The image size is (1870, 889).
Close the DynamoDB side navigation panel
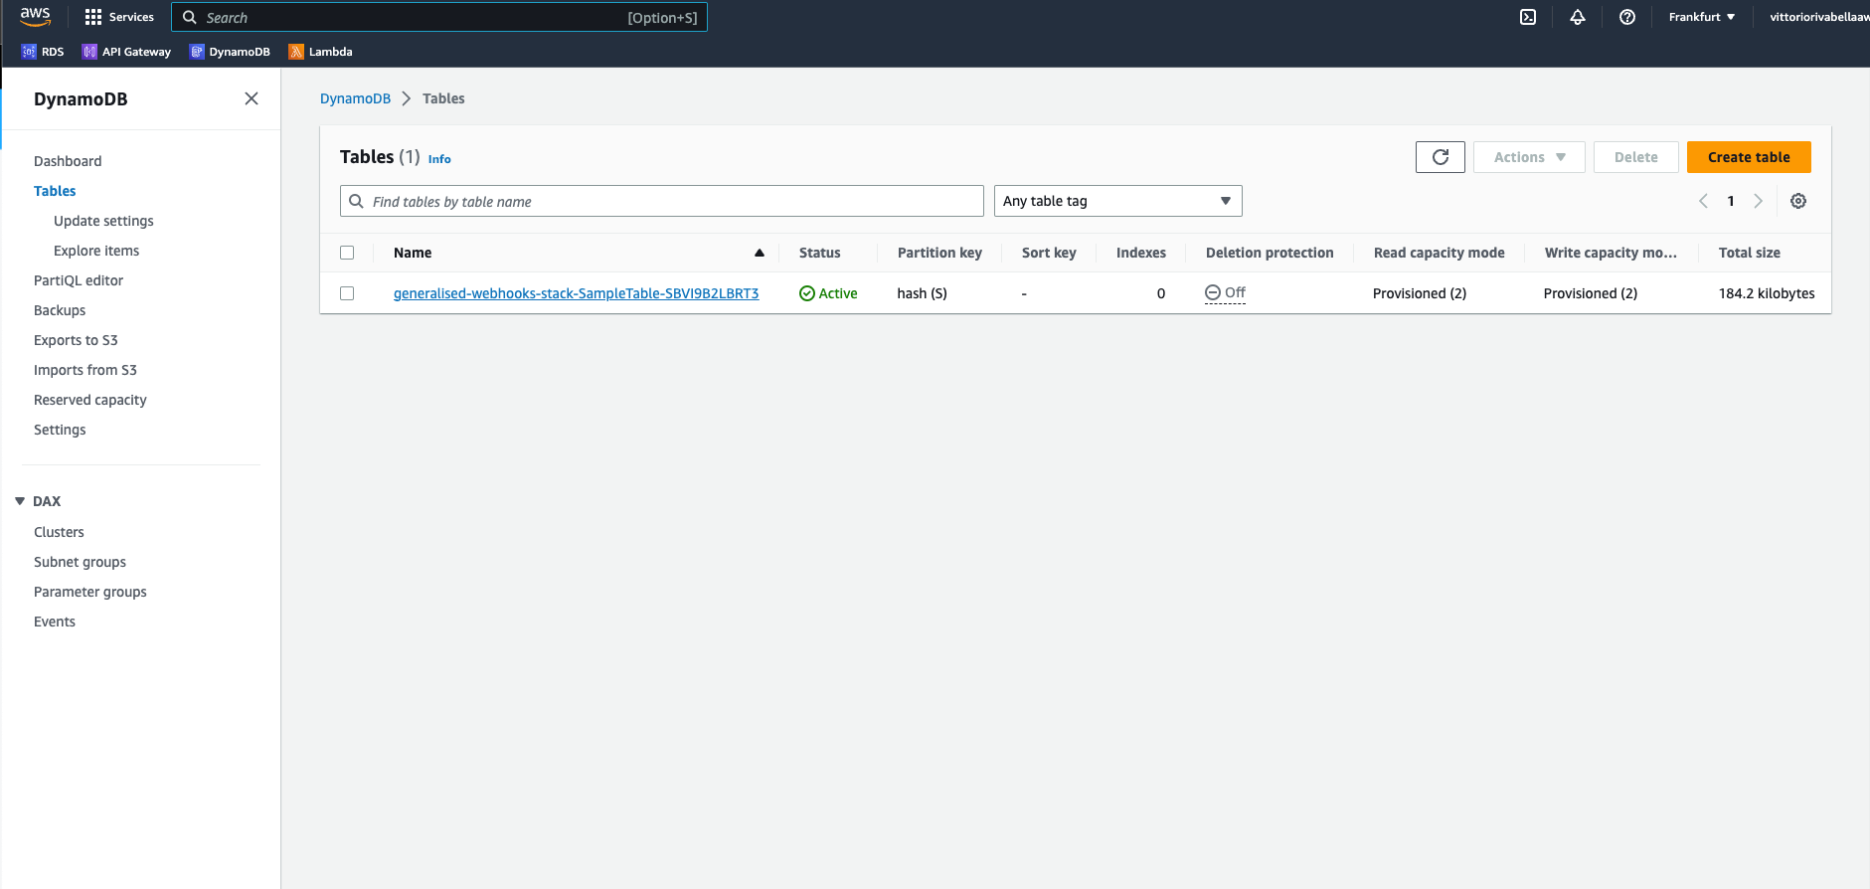tap(252, 98)
